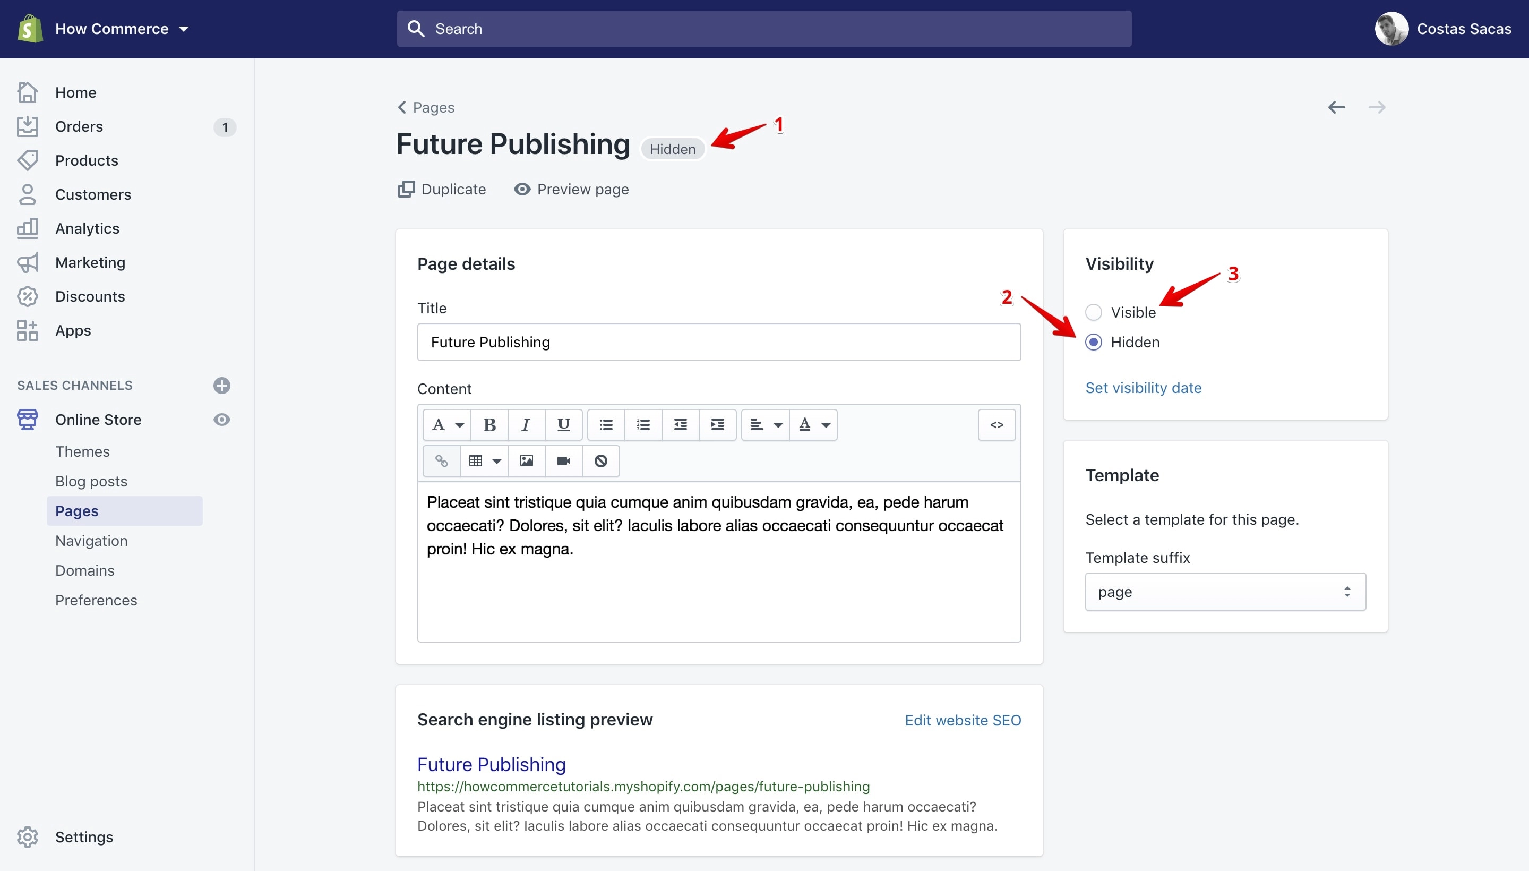The width and height of the screenshot is (1529, 871).
Task: Click Set visibility date link
Action: (x=1144, y=388)
